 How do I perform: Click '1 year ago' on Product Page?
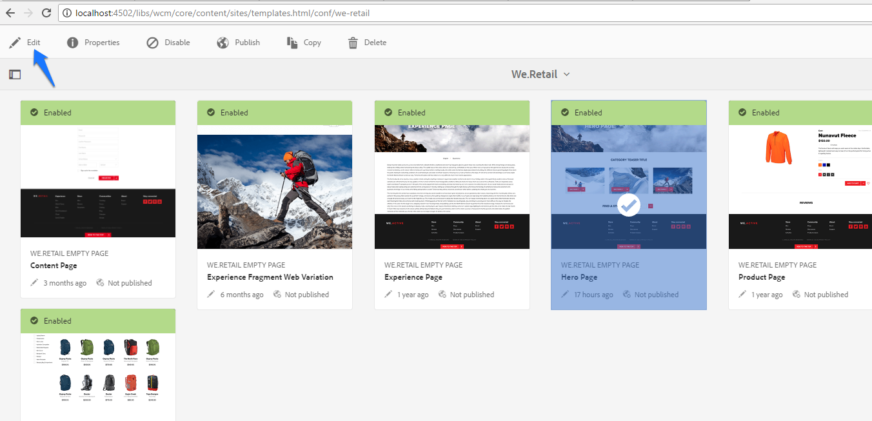coord(768,295)
